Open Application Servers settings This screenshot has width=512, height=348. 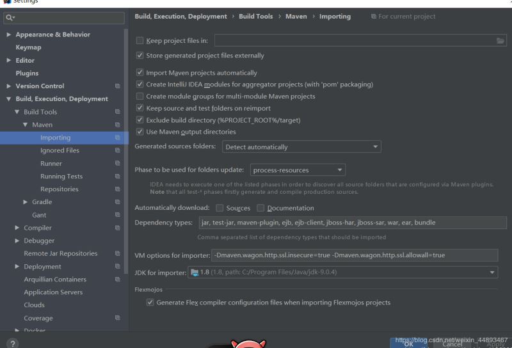[53, 292]
